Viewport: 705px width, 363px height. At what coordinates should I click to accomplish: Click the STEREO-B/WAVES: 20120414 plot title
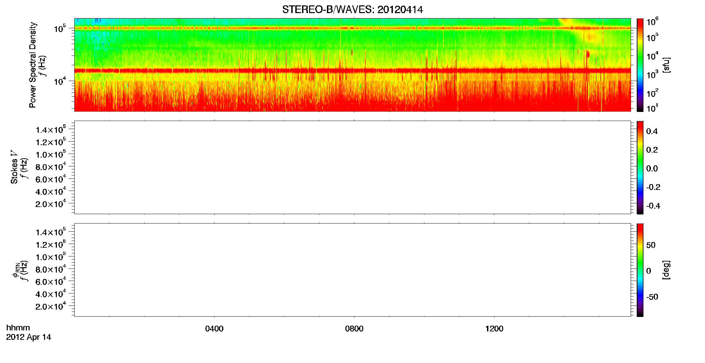[x=352, y=9]
